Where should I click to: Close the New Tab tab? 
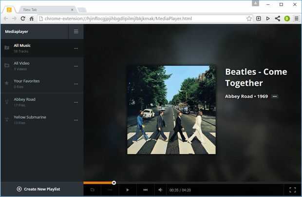tap(72, 10)
